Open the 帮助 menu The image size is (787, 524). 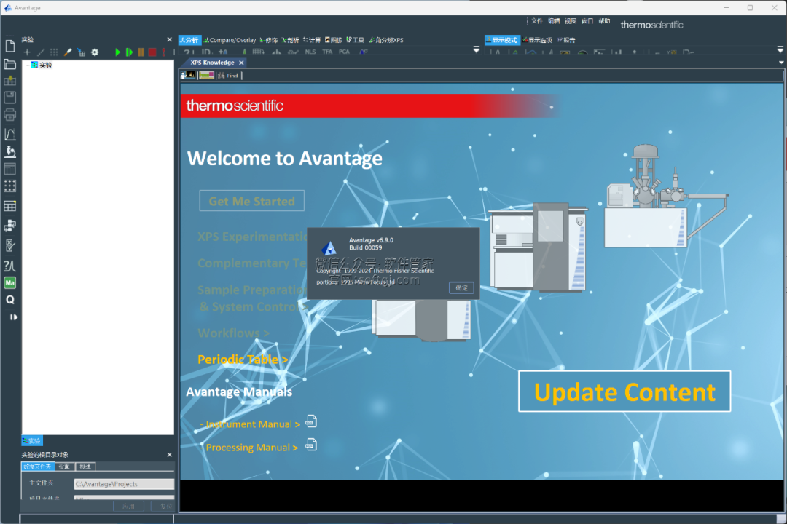(604, 21)
